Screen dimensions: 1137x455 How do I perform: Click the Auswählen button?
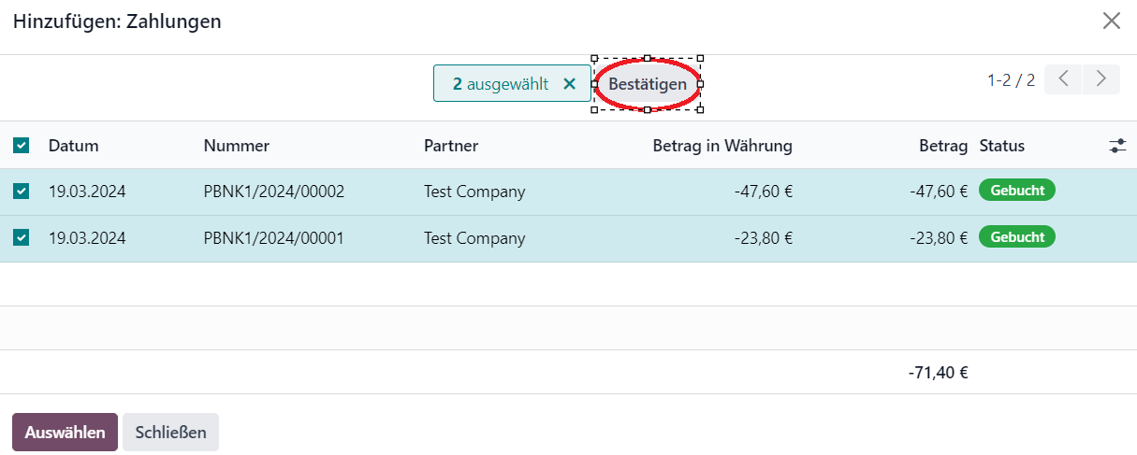point(65,433)
